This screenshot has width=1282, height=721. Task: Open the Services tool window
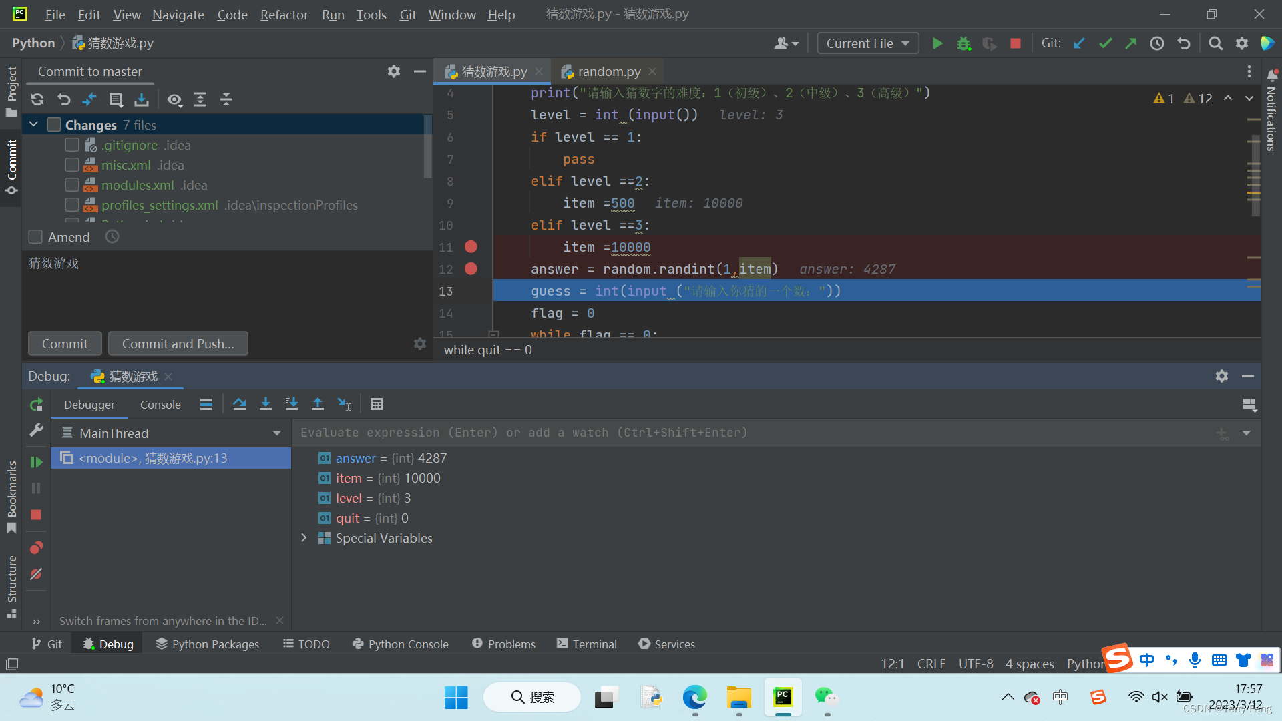tap(666, 644)
